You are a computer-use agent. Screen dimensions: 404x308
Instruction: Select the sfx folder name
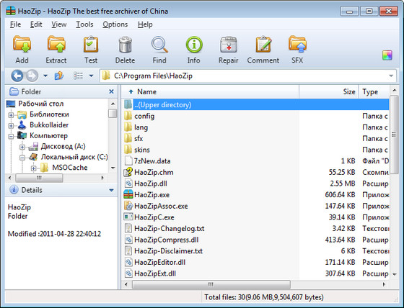pyautogui.click(x=139, y=139)
